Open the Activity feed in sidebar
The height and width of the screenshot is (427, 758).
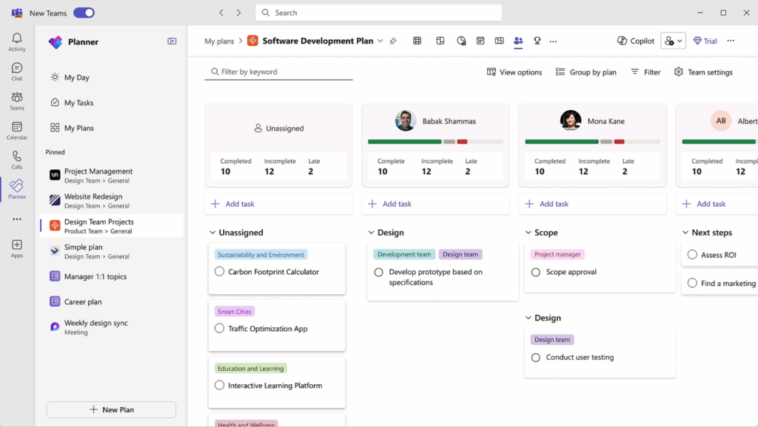pyautogui.click(x=17, y=42)
